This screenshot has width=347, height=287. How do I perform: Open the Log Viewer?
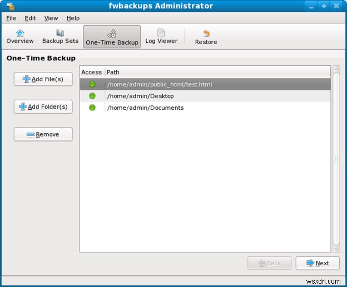(161, 37)
